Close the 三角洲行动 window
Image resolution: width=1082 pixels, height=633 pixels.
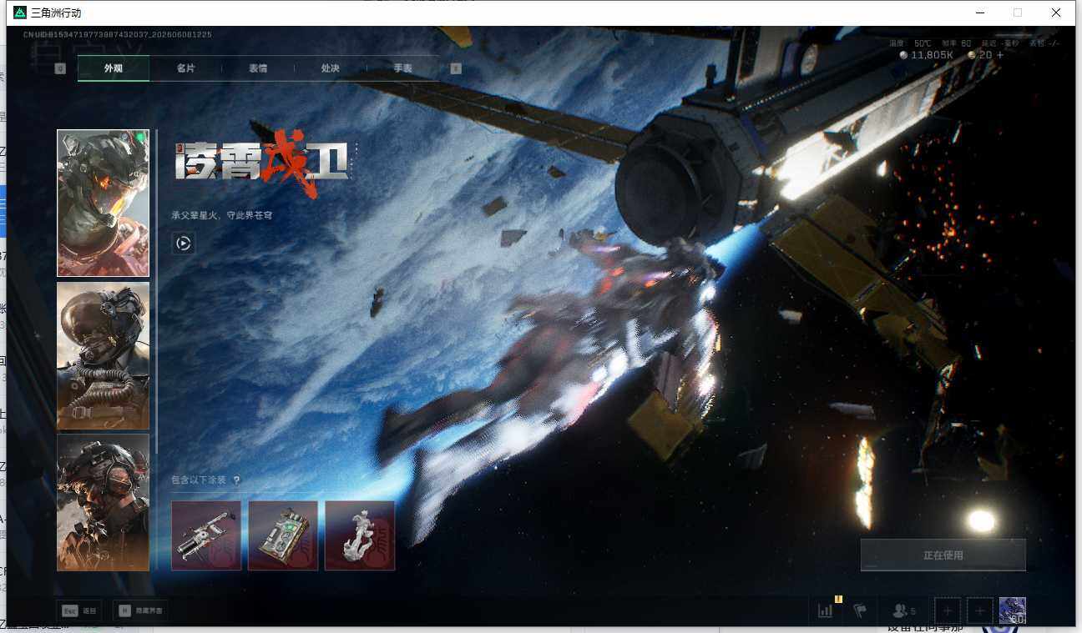1056,13
